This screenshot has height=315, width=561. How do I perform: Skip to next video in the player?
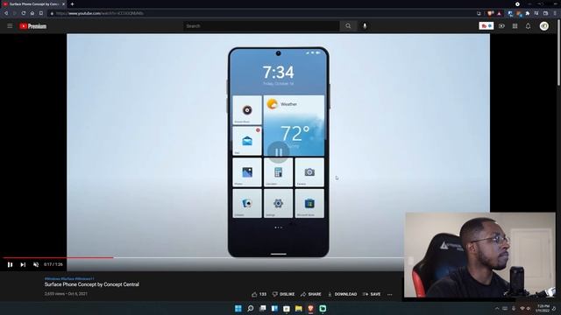pyautogui.click(x=23, y=264)
